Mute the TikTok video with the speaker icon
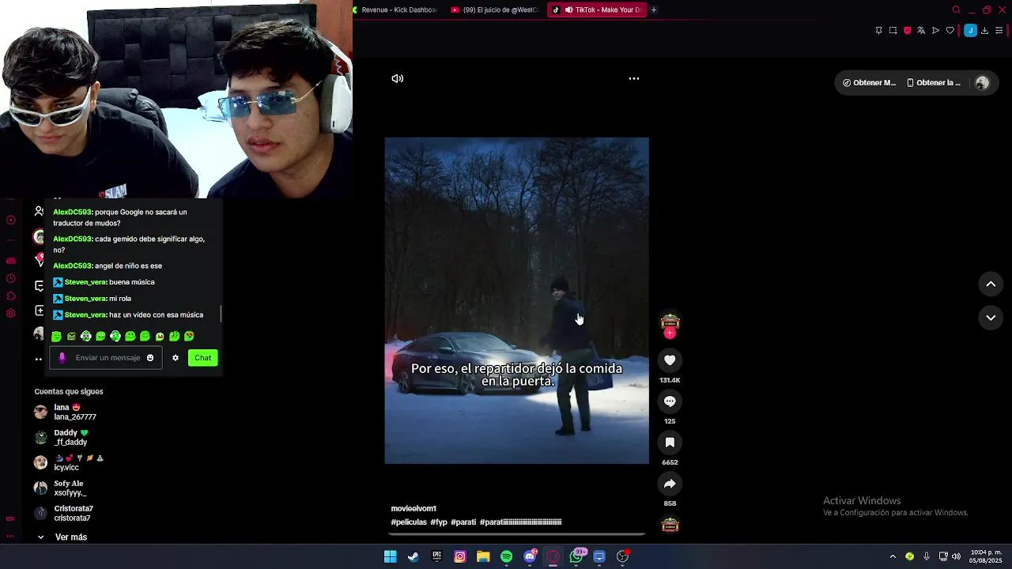Viewport: 1012px width, 569px height. tap(398, 78)
